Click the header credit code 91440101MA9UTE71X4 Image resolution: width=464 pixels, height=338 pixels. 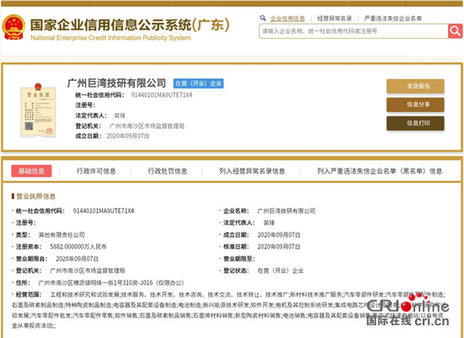pyautogui.click(x=162, y=95)
